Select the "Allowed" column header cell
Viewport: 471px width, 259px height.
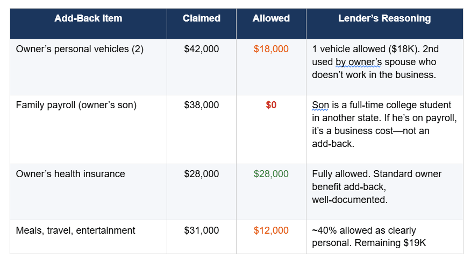(x=271, y=18)
